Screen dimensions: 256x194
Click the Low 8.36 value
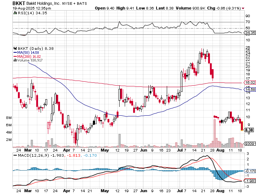[145, 8]
